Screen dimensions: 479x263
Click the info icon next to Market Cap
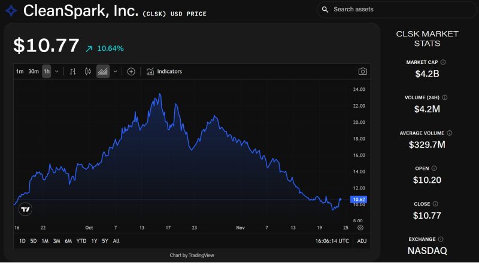[x=443, y=62]
